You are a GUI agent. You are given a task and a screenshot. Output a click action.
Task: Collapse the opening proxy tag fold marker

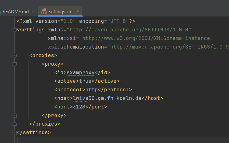tap(15, 64)
